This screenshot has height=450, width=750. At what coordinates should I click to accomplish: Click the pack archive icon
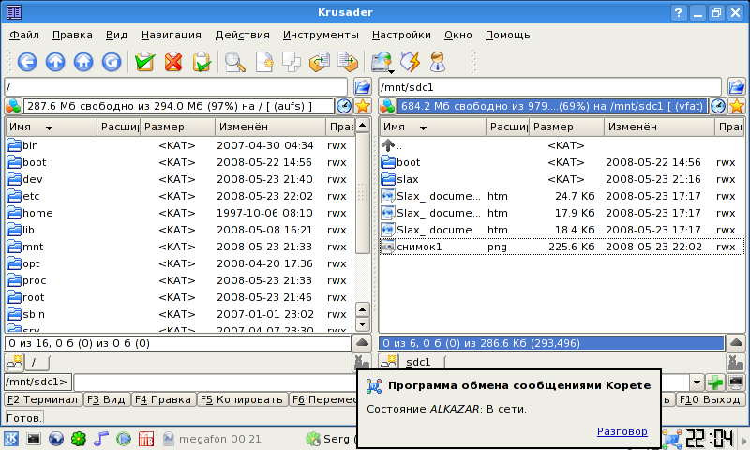click(x=320, y=62)
